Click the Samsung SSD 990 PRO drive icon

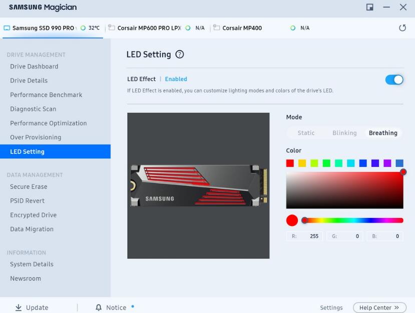pyautogui.click(x=7, y=28)
